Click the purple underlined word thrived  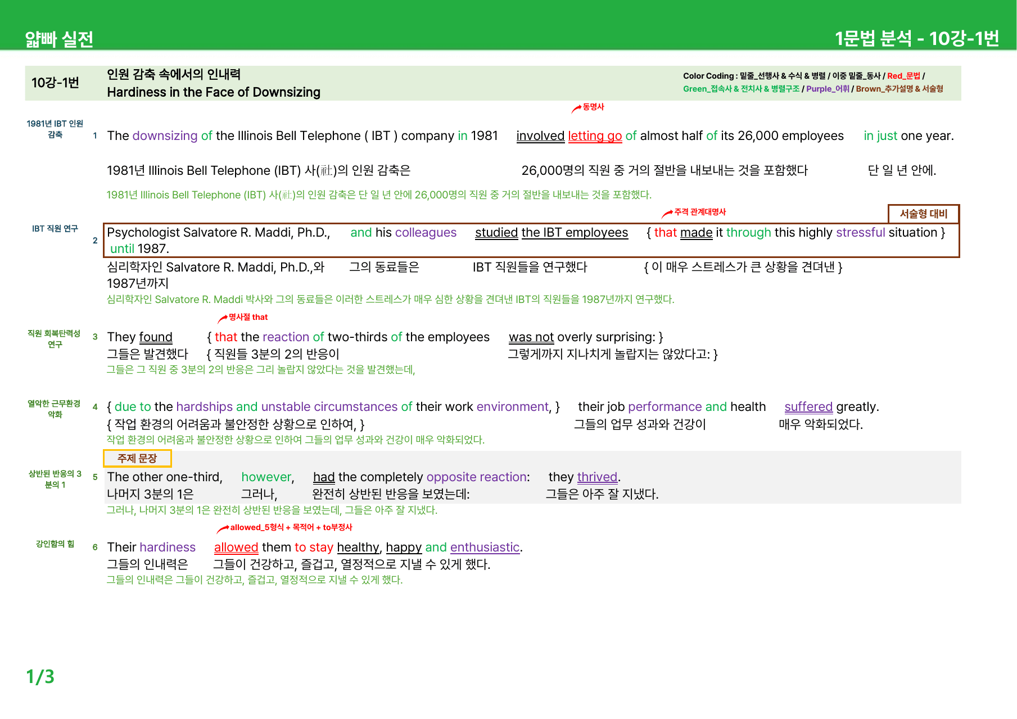tap(597, 477)
